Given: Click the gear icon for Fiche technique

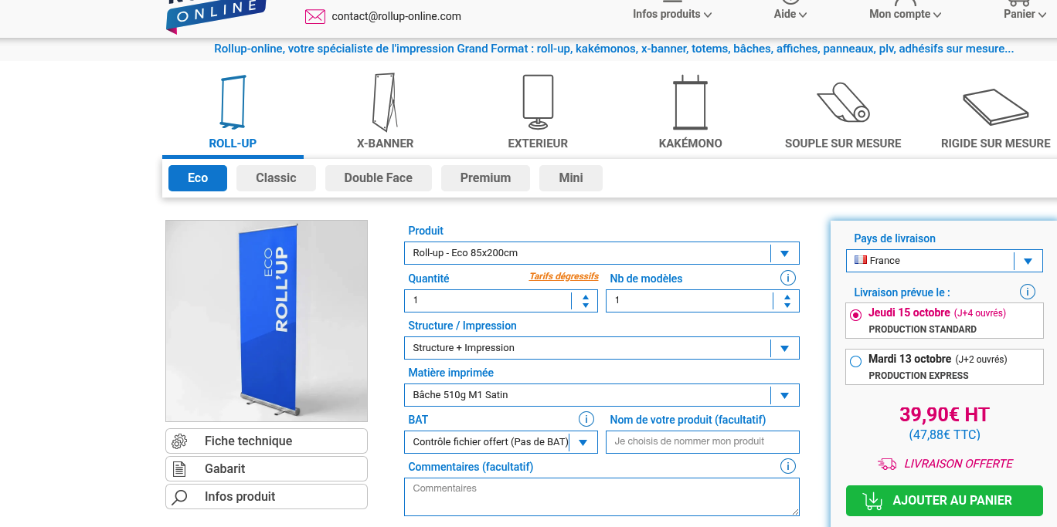Looking at the screenshot, I should 179,441.
